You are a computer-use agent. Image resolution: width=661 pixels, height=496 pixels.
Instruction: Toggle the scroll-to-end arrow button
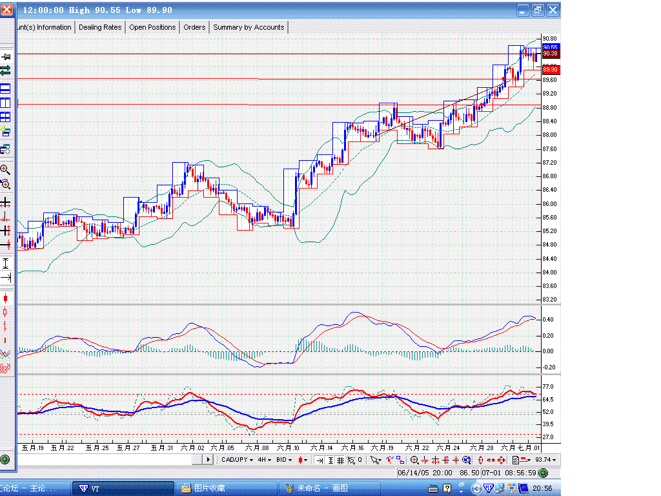click(320, 460)
